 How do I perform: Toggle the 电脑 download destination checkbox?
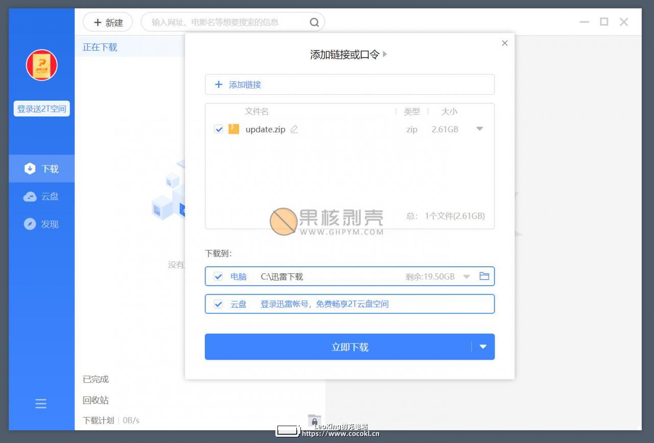[218, 276]
